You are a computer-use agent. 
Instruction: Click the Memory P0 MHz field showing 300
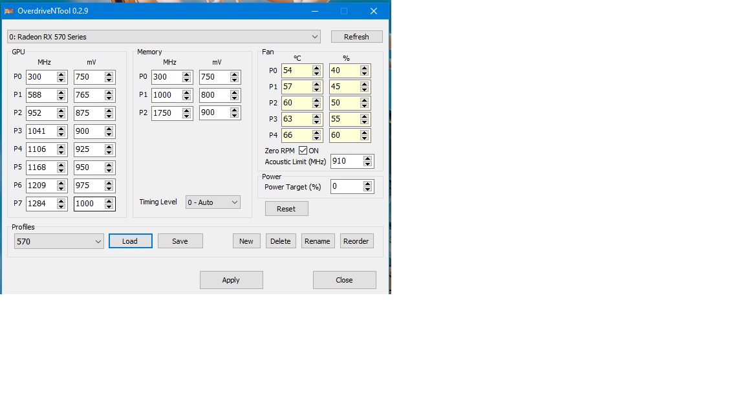pos(167,77)
